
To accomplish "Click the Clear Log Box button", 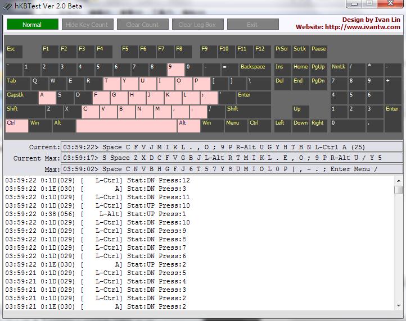I will click(197, 25).
